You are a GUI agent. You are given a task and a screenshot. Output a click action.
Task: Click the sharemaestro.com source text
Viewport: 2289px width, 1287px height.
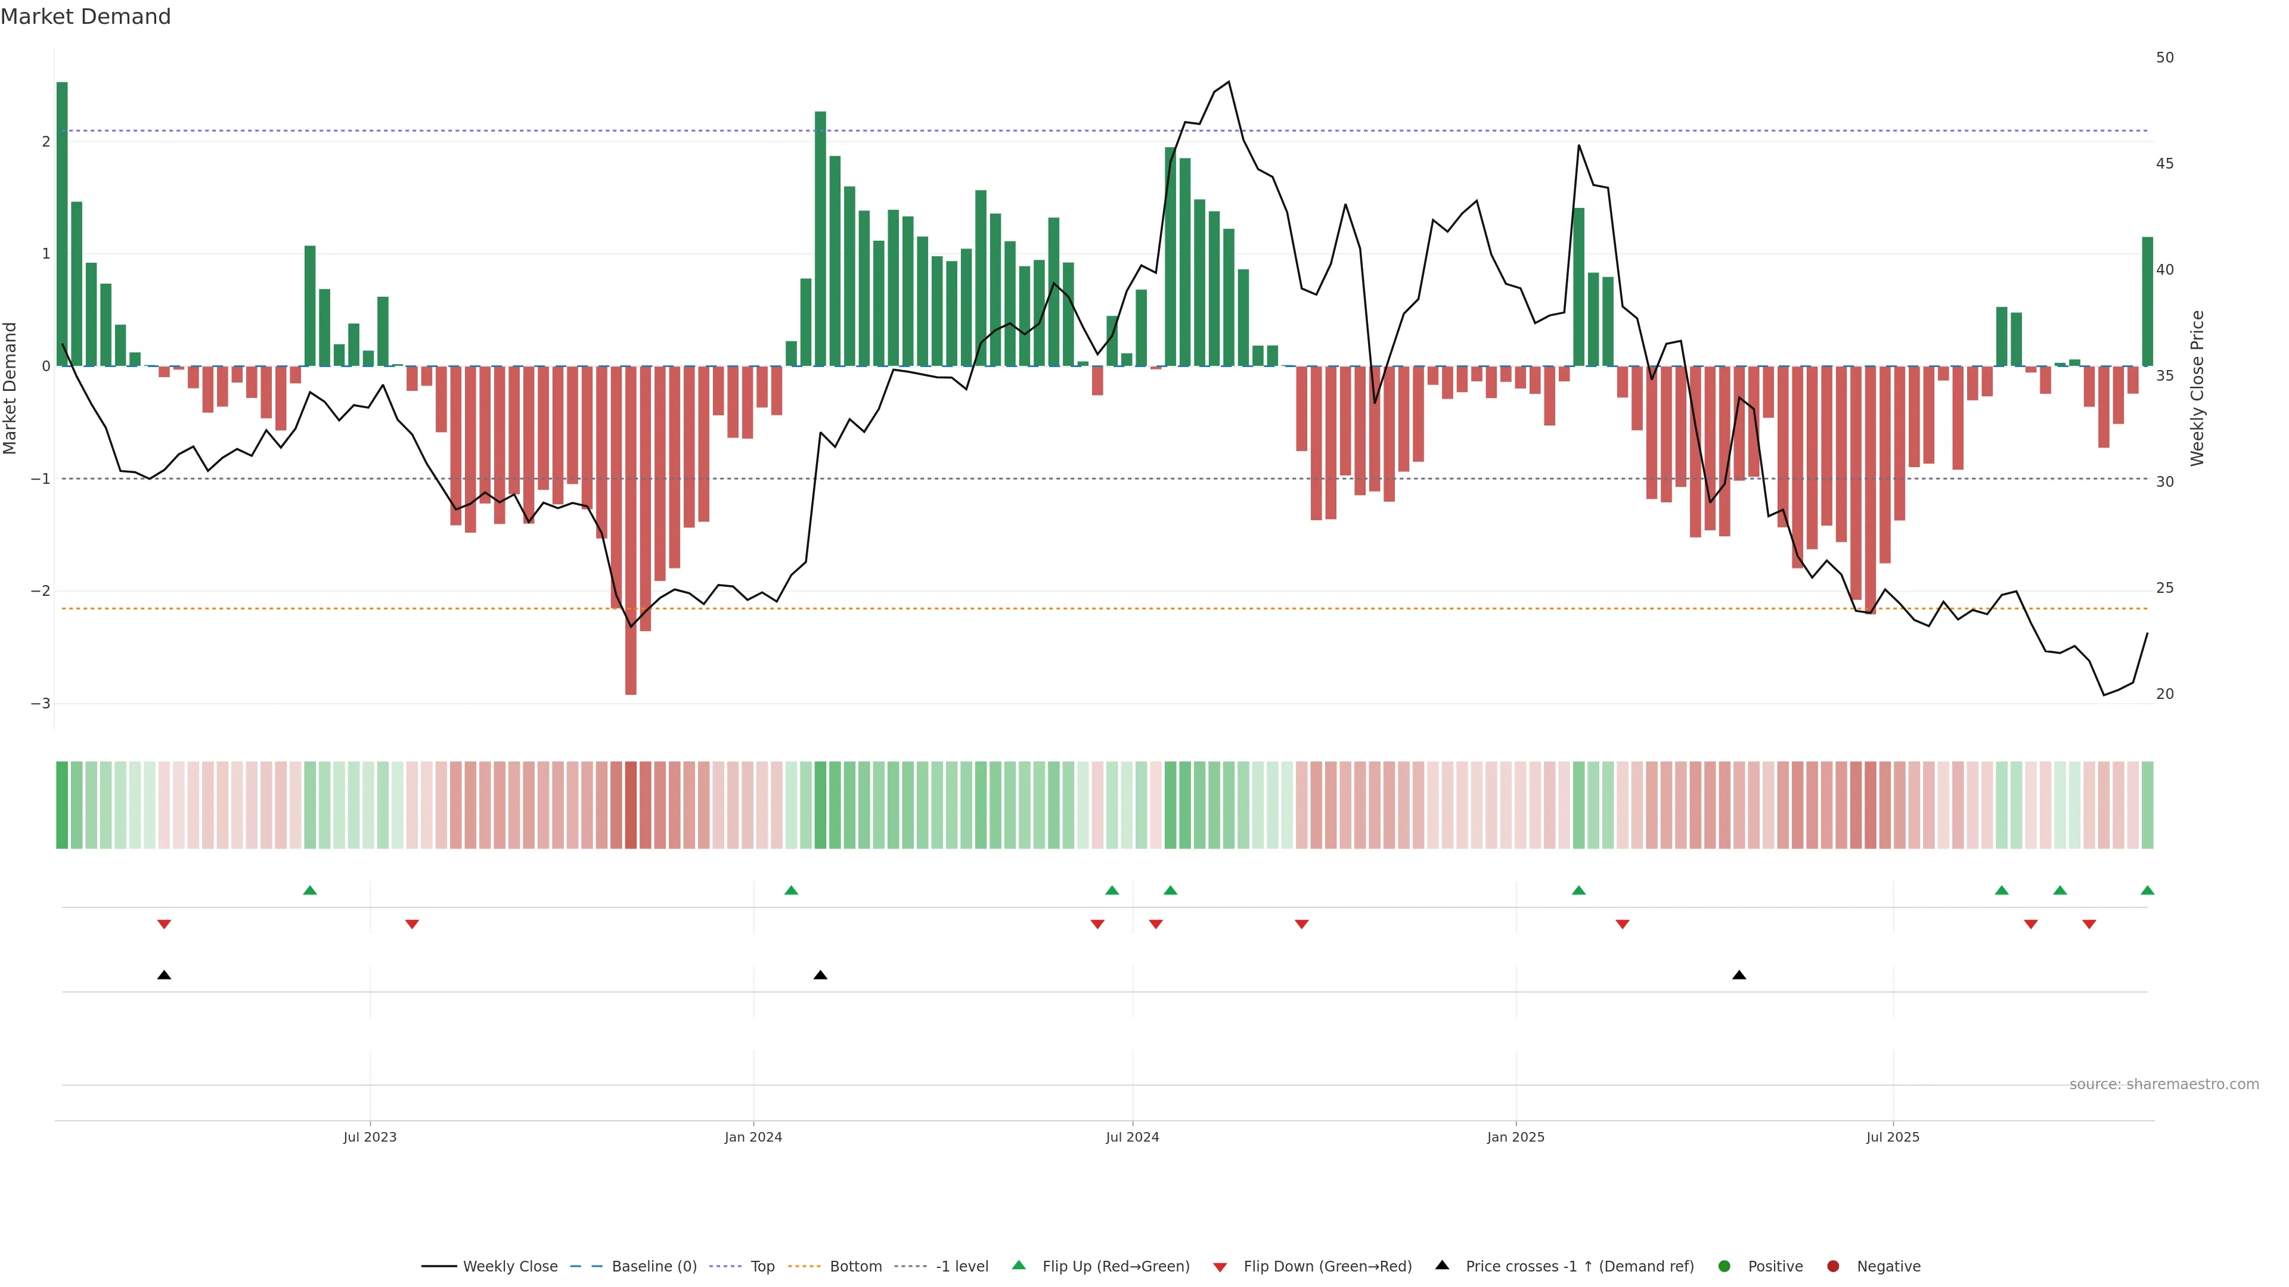point(2164,1084)
